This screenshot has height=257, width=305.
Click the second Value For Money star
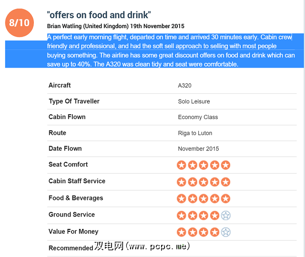pyautogui.click(x=193, y=232)
